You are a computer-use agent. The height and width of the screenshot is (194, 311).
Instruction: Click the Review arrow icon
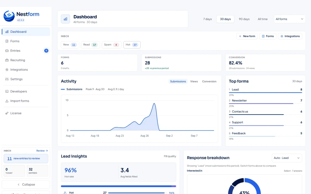pos(46,151)
